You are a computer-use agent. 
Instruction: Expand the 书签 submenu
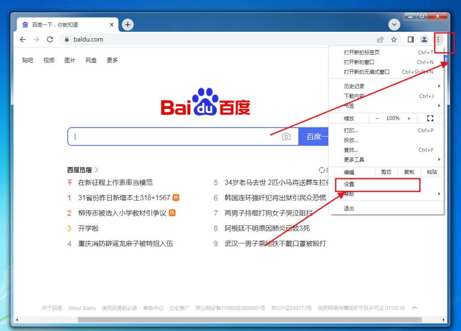point(386,106)
